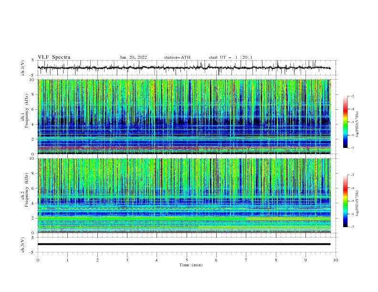Select the ch.1 "Frequency (kHz)" axis label
This screenshot has width=378, height=292.
[x=27, y=111]
